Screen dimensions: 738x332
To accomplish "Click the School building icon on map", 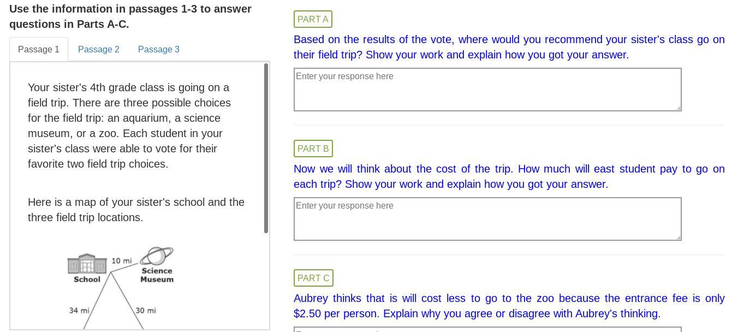I will (x=87, y=264).
